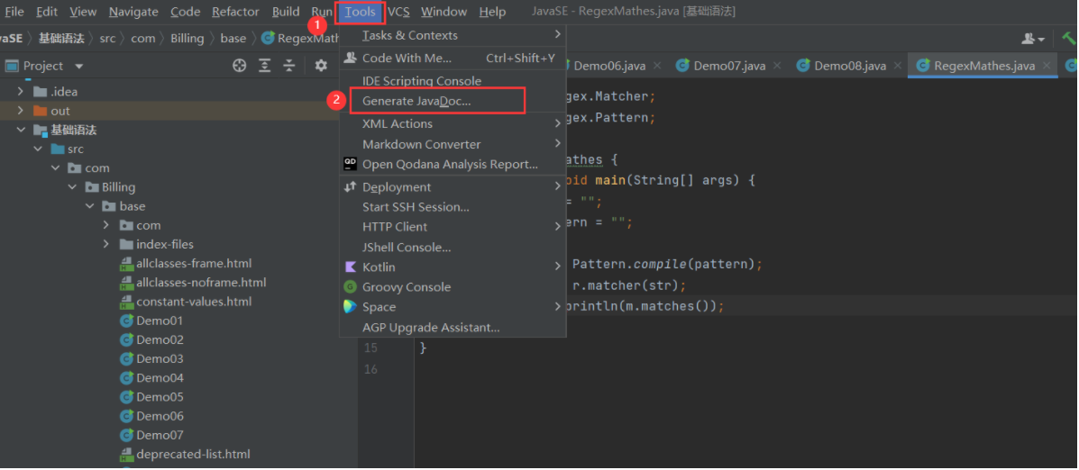1079x470 pixels.
Task: Click the Space logo icon
Action: coord(351,307)
